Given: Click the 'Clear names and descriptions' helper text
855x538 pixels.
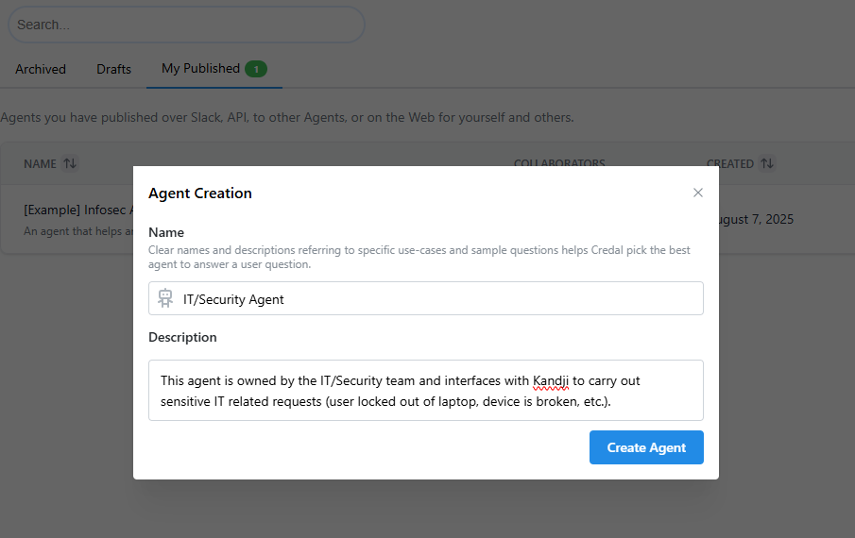Looking at the screenshot, I should coord(419,257).
